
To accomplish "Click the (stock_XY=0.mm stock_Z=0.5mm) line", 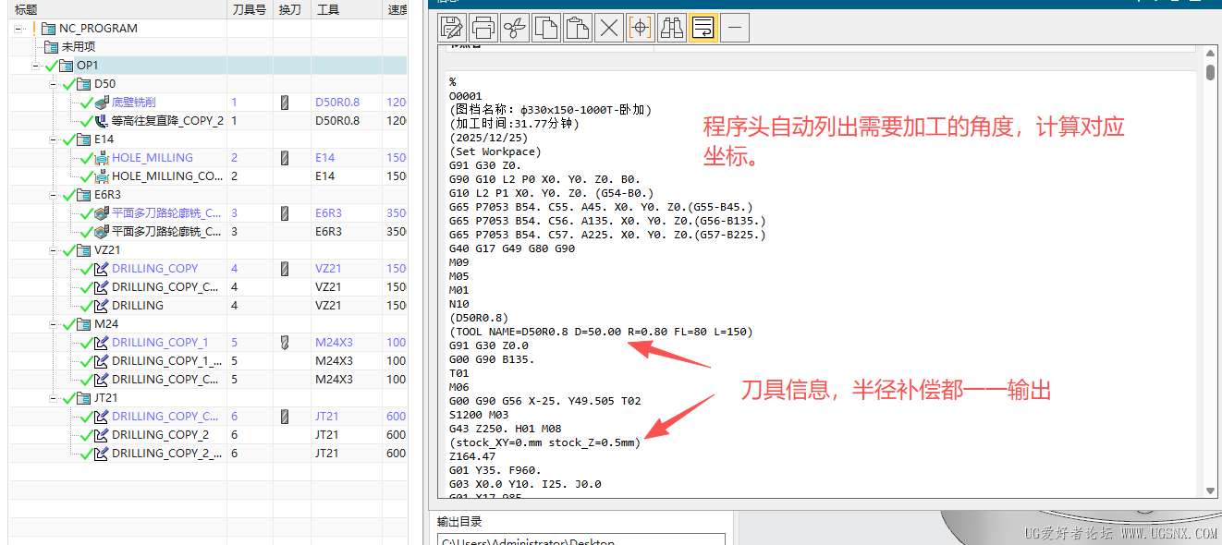I will [544, 442].
